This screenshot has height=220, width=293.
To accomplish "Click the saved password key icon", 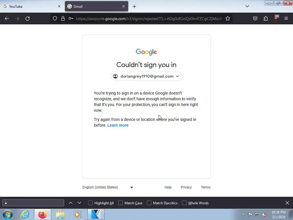I will [x=71, y=18].
